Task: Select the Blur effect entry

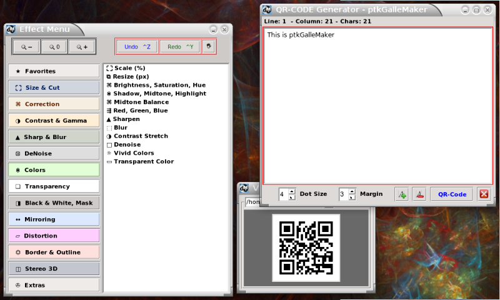Action: point(117,128)
